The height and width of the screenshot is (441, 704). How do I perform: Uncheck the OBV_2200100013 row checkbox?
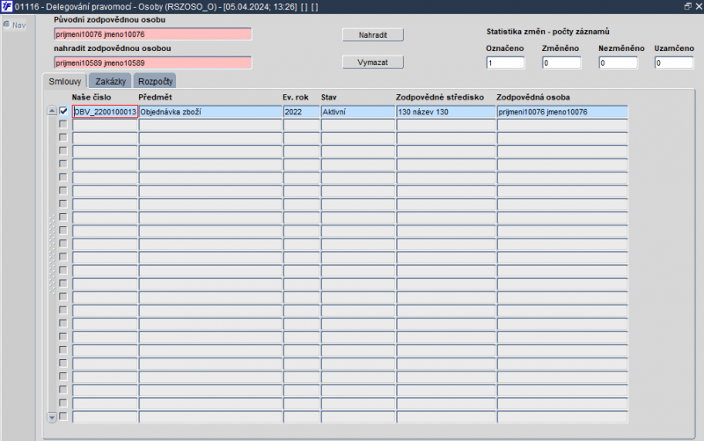(x=63, y=111)
